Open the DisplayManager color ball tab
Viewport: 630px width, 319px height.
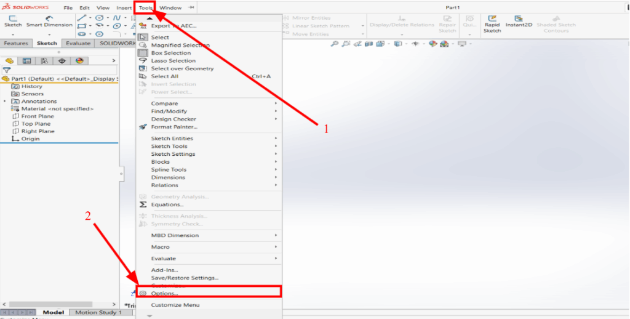click(79, 61)
